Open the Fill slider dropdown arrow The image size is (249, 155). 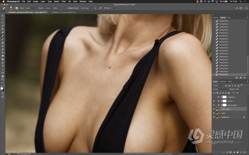[241, 93]
